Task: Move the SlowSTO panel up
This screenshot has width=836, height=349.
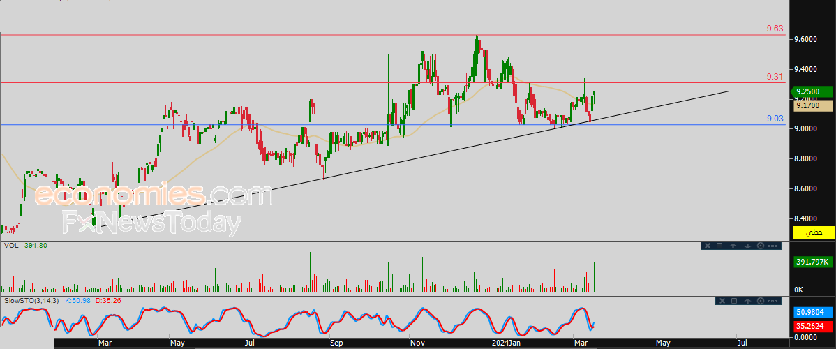Action: (747, 301)
